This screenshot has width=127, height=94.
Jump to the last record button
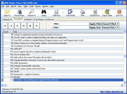[24, 26]
